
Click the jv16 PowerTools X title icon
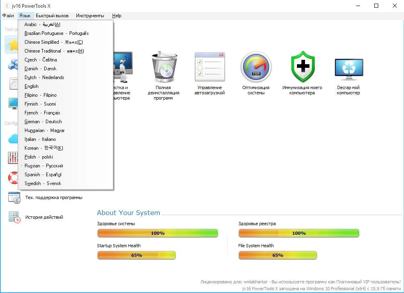point(7,6)
